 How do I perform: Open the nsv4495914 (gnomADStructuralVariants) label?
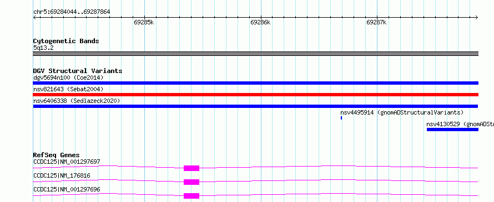(402, 112)
